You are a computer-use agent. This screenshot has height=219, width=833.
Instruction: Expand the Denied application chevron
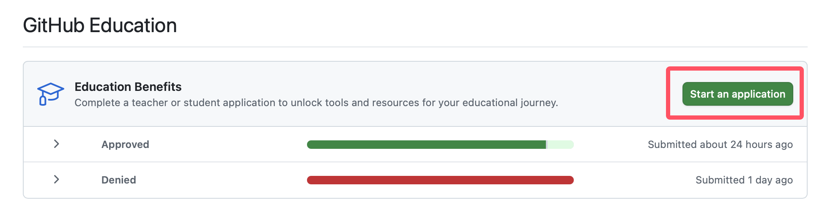pyautogui.click(x=57, y=180)
